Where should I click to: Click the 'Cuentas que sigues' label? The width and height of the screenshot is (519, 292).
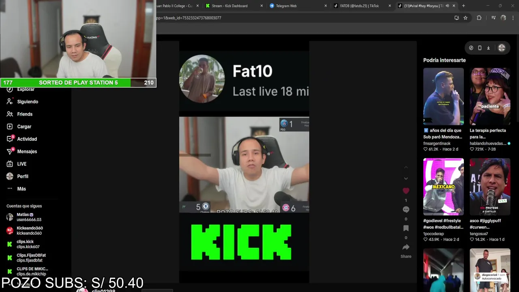pyautogui.click(x=24, y=206)
